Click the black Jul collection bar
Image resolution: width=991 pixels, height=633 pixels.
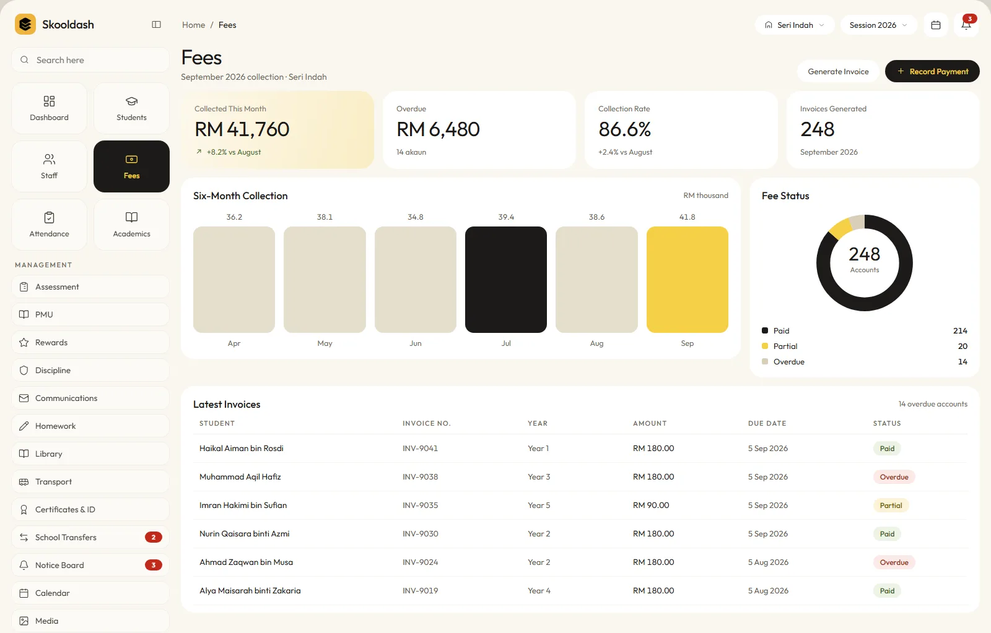tap(506, 280)
